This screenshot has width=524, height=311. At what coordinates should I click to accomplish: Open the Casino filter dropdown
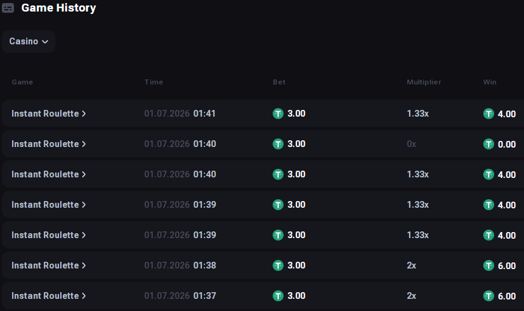(x=29, y=41)
